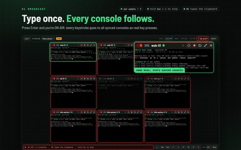Click the ^Z key button
This screenshot has height=150, width=241.
click(x=193, y=147)
